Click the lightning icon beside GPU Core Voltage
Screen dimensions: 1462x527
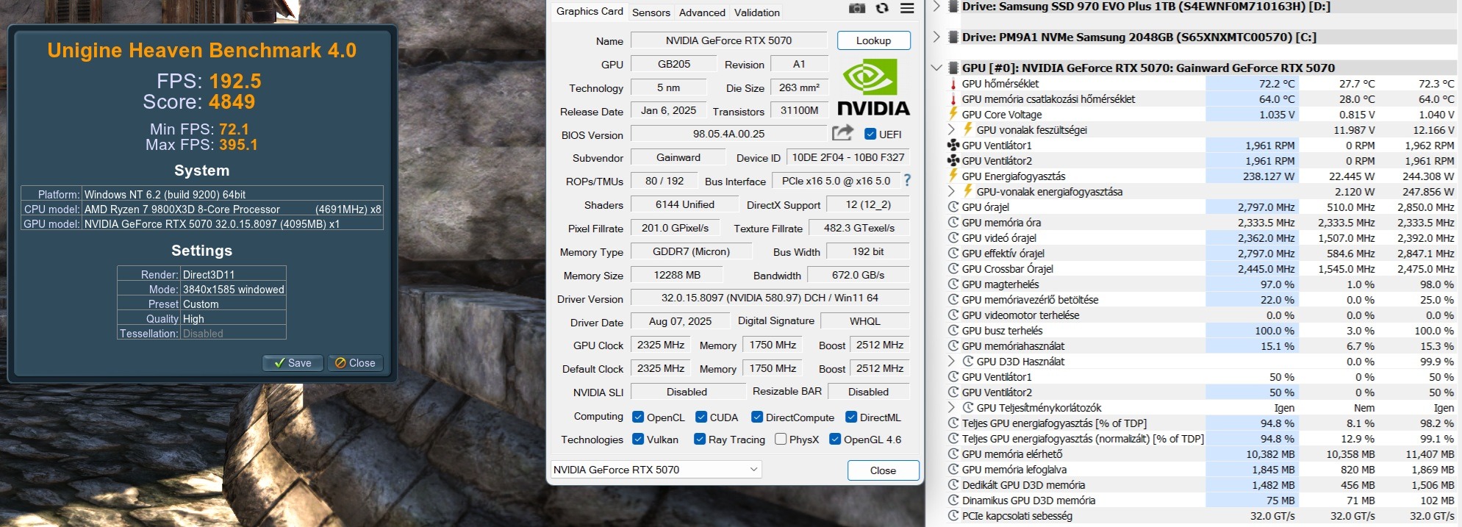coord(953,115)
